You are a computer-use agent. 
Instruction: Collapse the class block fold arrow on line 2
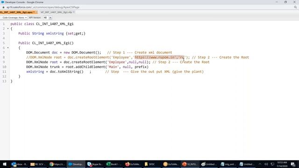pos(8,28)
